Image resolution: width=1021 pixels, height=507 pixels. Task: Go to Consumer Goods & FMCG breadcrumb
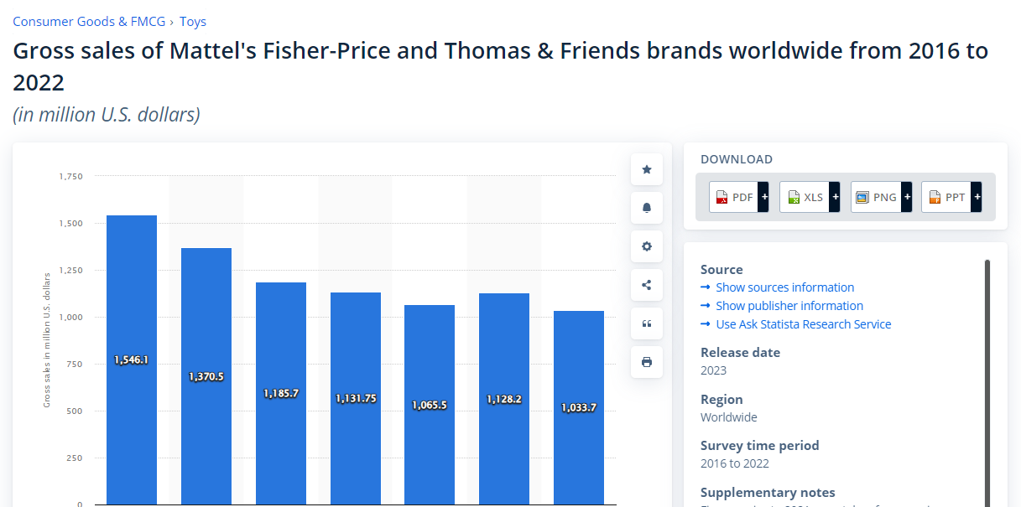88,22
